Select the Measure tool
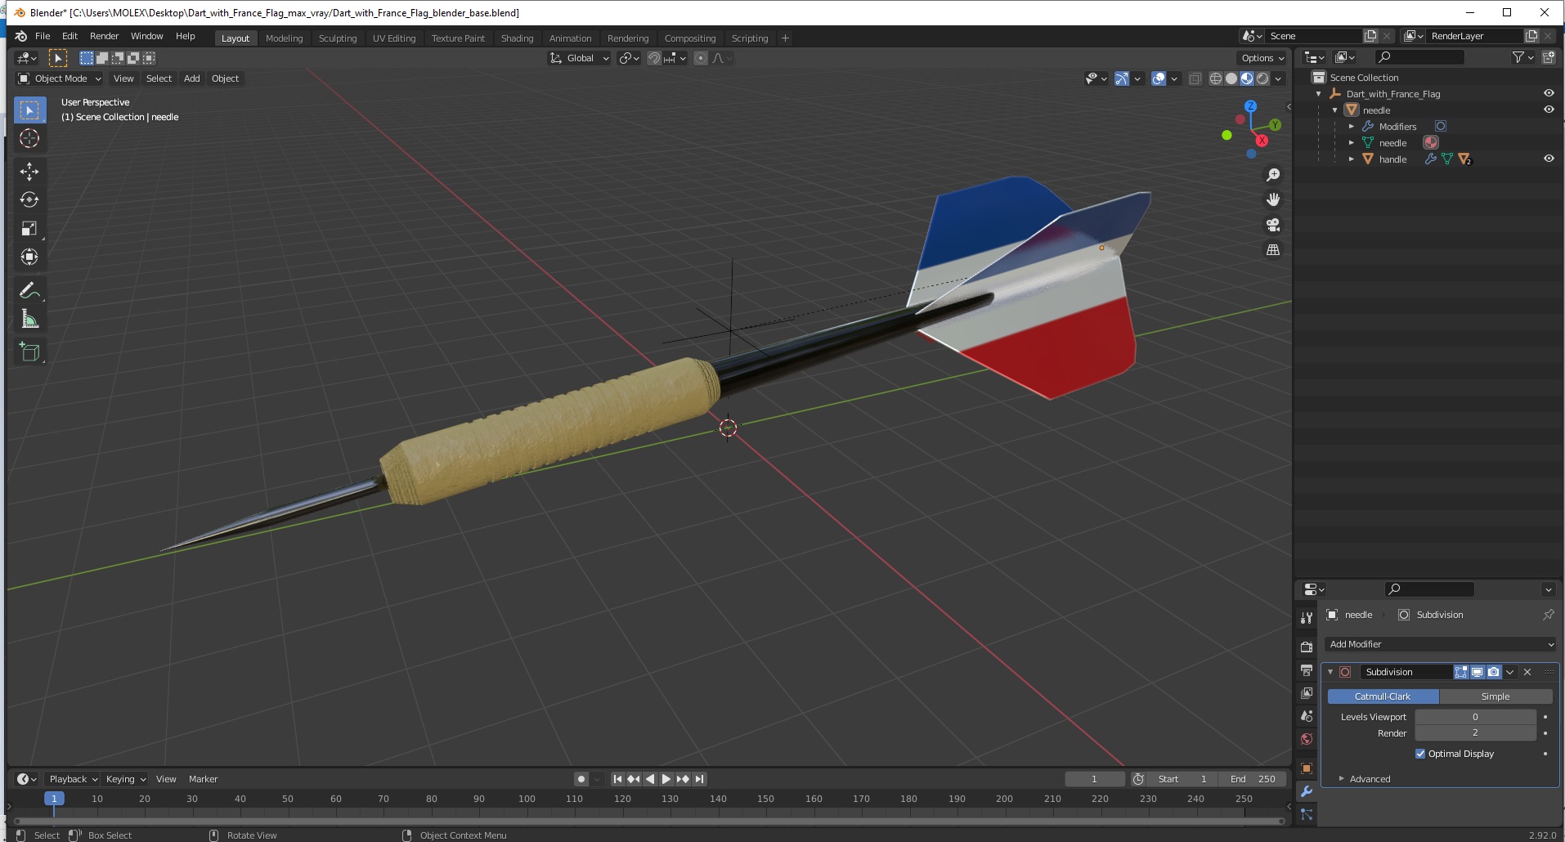 [29, 319]
